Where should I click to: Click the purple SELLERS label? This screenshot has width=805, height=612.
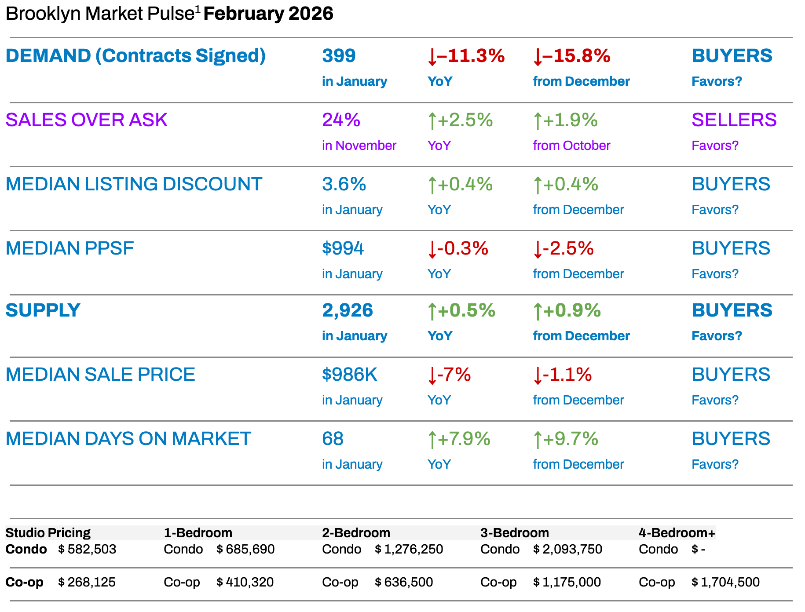coord(734,120)
